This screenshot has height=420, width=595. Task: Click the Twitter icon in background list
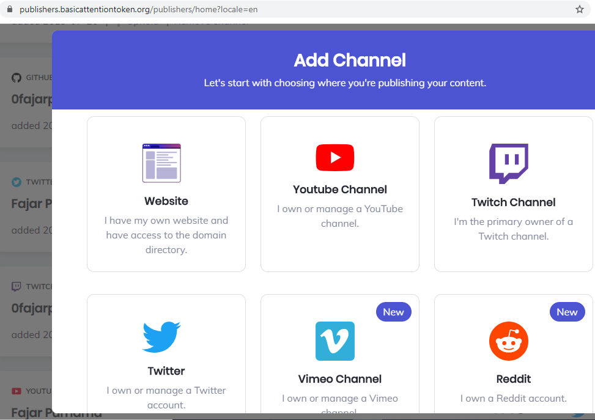pyautogui.click(x=17, y=182)
